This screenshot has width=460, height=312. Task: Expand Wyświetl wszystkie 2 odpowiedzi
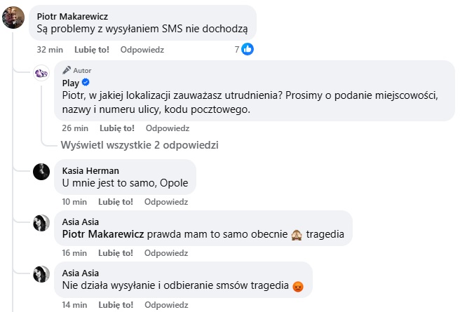pyautogui.click(x=140, y=145)
